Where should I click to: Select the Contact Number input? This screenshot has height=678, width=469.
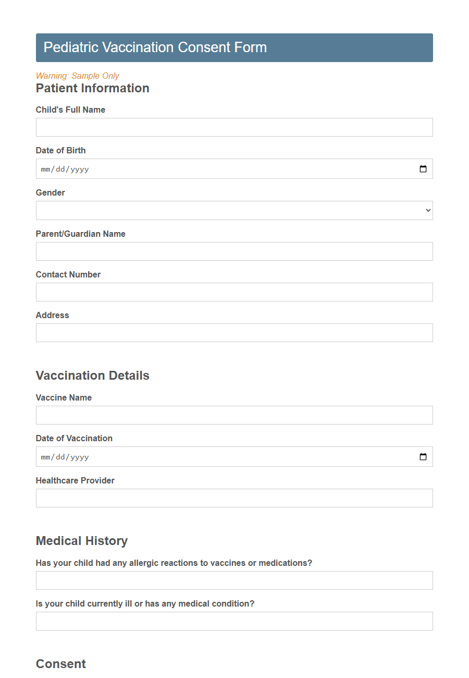234,292
